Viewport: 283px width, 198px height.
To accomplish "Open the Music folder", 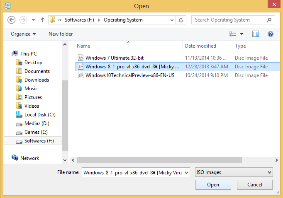I will 27,89.
